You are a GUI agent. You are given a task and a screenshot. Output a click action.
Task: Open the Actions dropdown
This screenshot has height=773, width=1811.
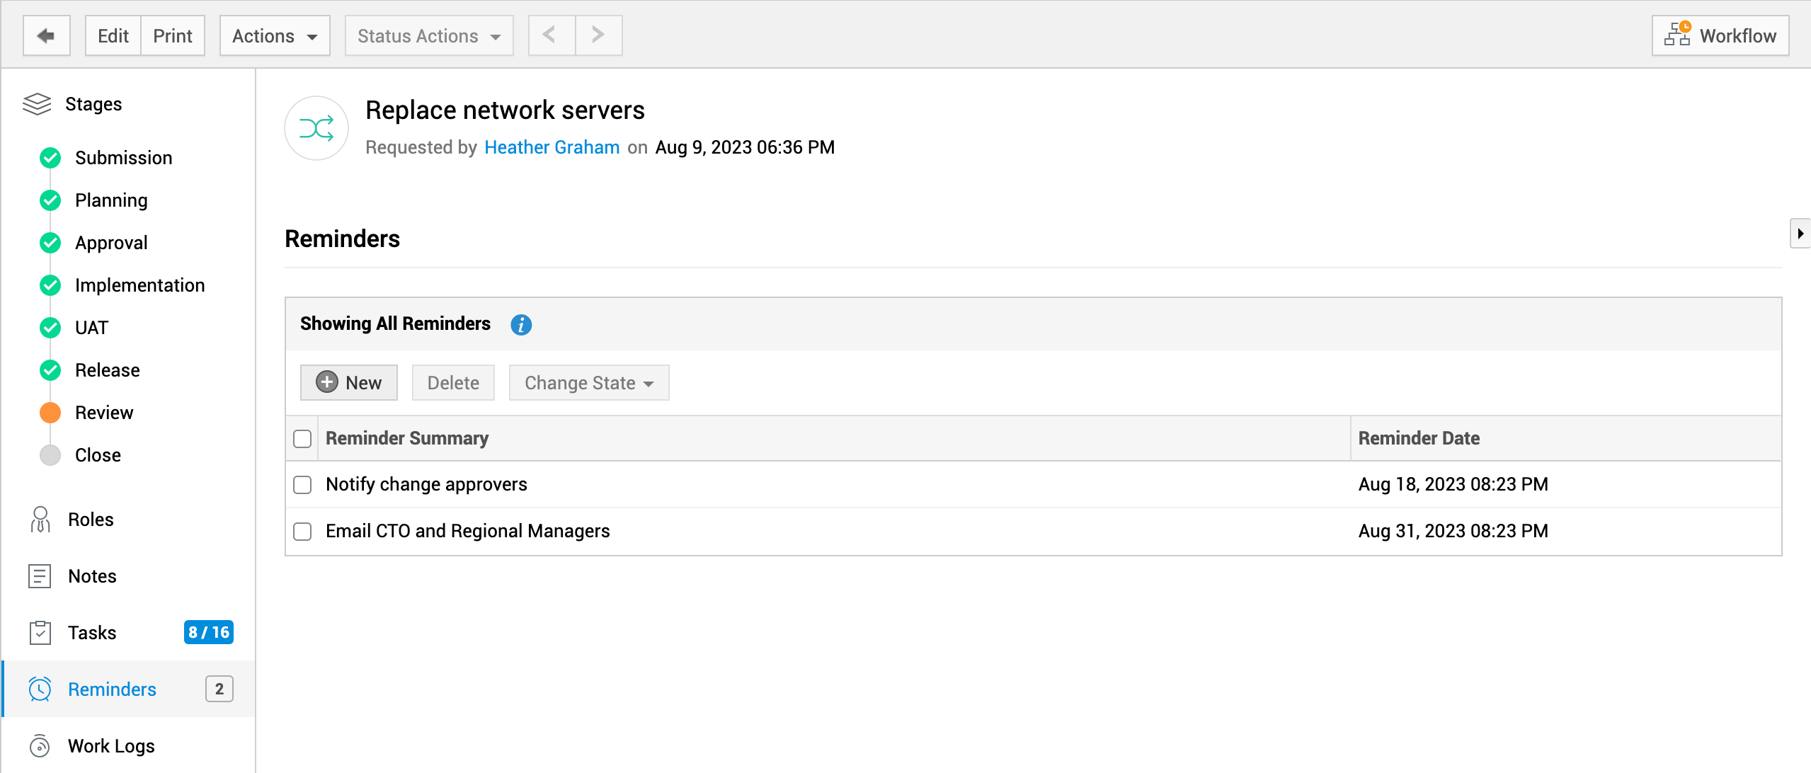pos(275,35)
